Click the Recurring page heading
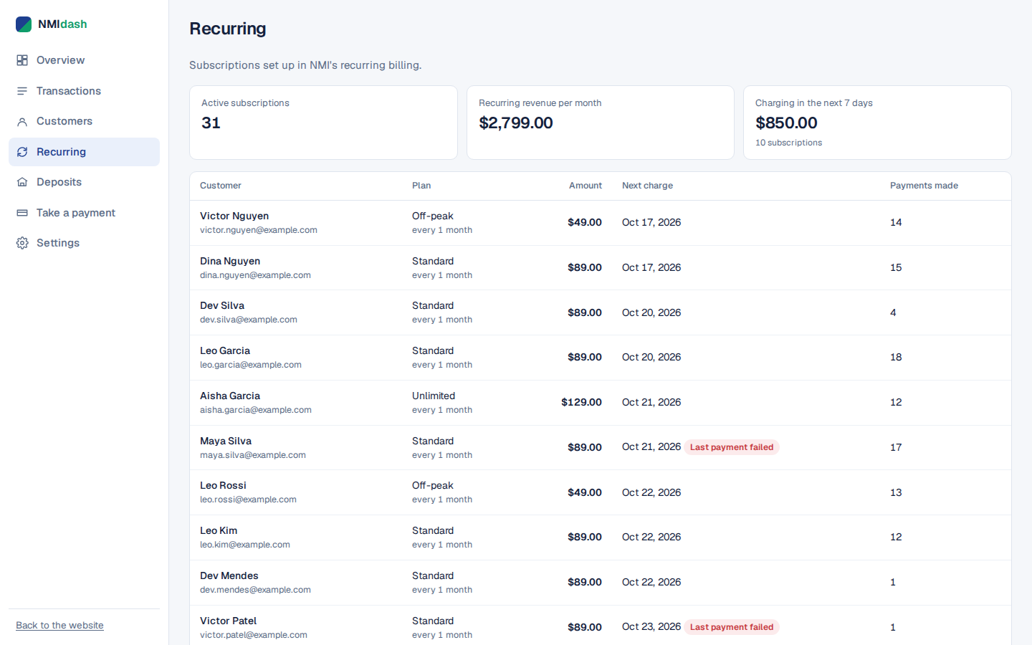Screen dimensions: 1032x645 coord(228,29)
